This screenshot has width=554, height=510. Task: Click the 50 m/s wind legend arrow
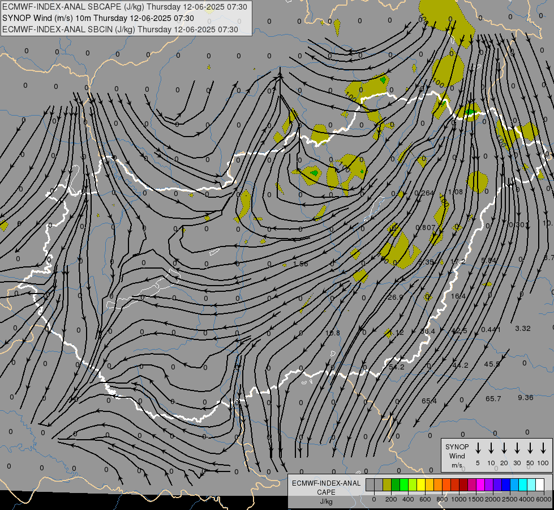click(x=530, y=448)
